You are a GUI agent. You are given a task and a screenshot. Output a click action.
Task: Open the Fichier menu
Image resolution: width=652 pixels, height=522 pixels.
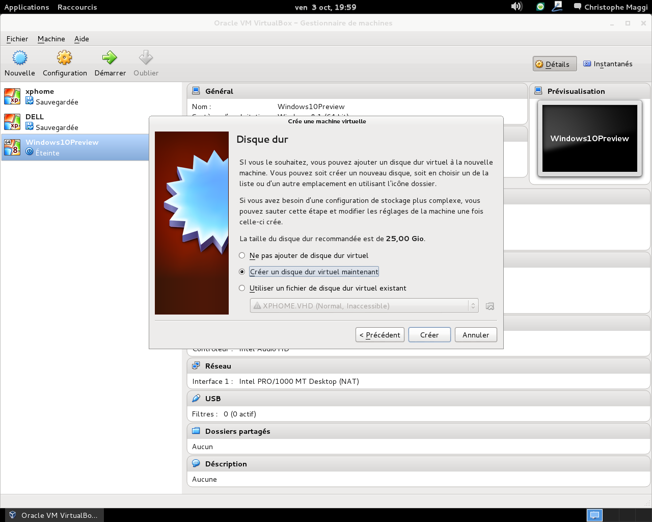coord(17,39)
